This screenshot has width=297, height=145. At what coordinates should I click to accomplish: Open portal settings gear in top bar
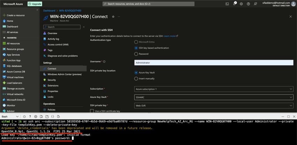[x=241, y=4]
